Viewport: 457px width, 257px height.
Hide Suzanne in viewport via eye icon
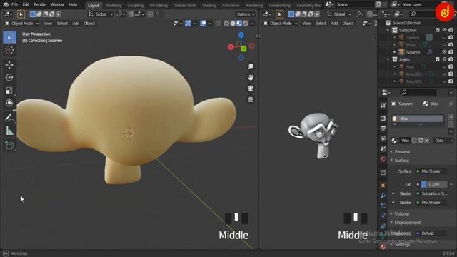[444, 52]
